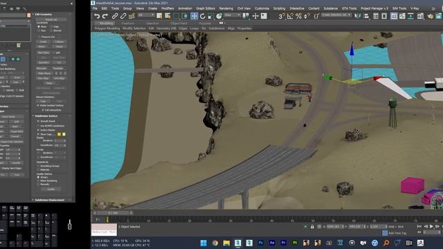Choose Rectangular Selection Region icon
443x249 pixels.
point(177,16)
